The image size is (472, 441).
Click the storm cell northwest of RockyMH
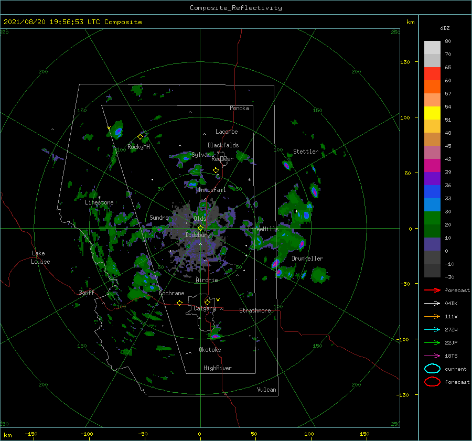[119, 131]
